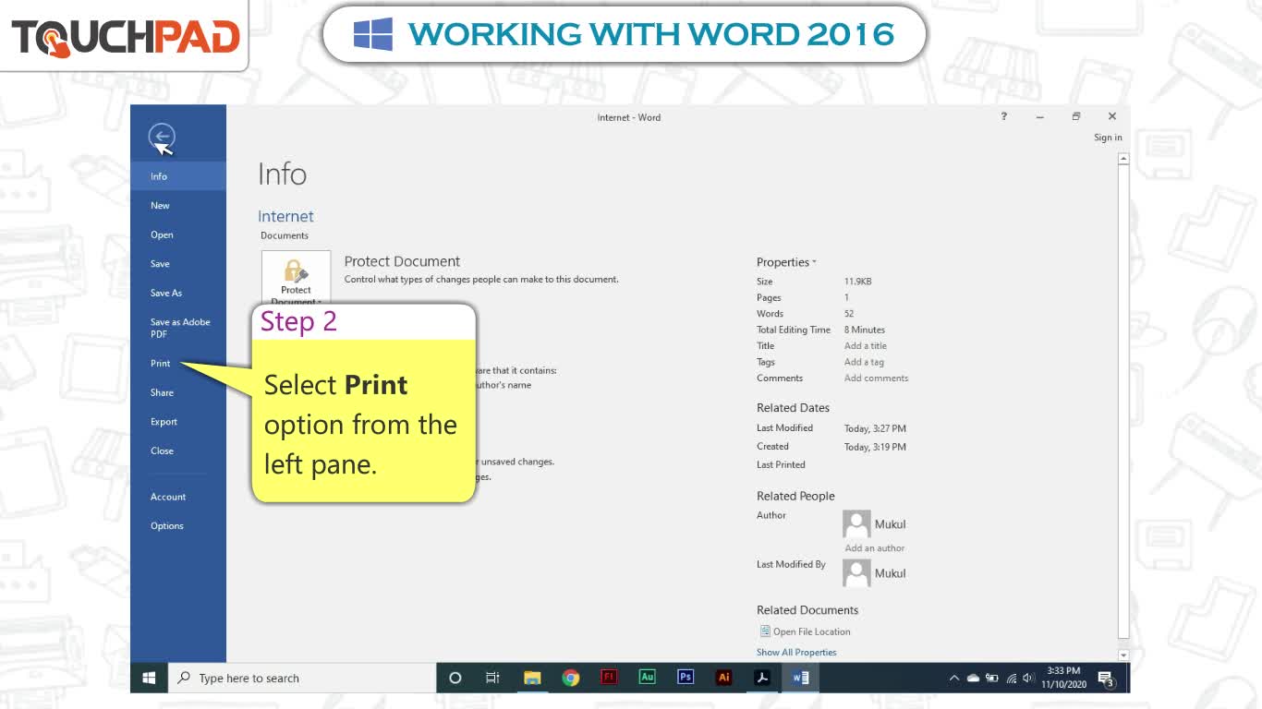Screen dimensions: 1262x709
Task: Open the Wi-Fi network tray icon
Action: tap(1012, 679)
